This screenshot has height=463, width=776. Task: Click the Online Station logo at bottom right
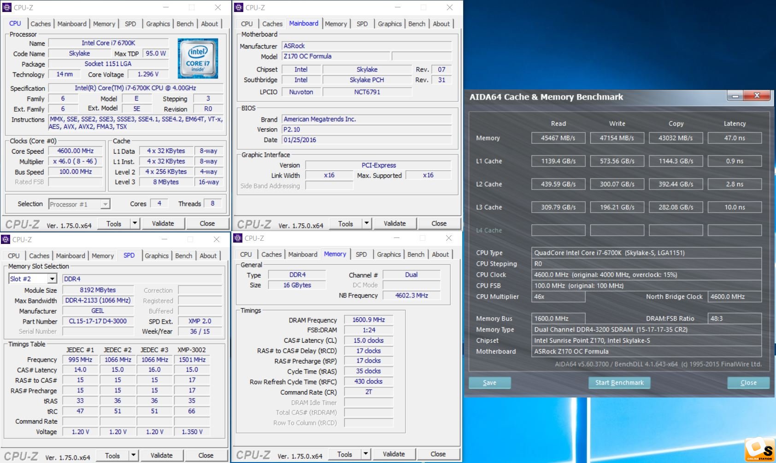(x=759, y=450)
